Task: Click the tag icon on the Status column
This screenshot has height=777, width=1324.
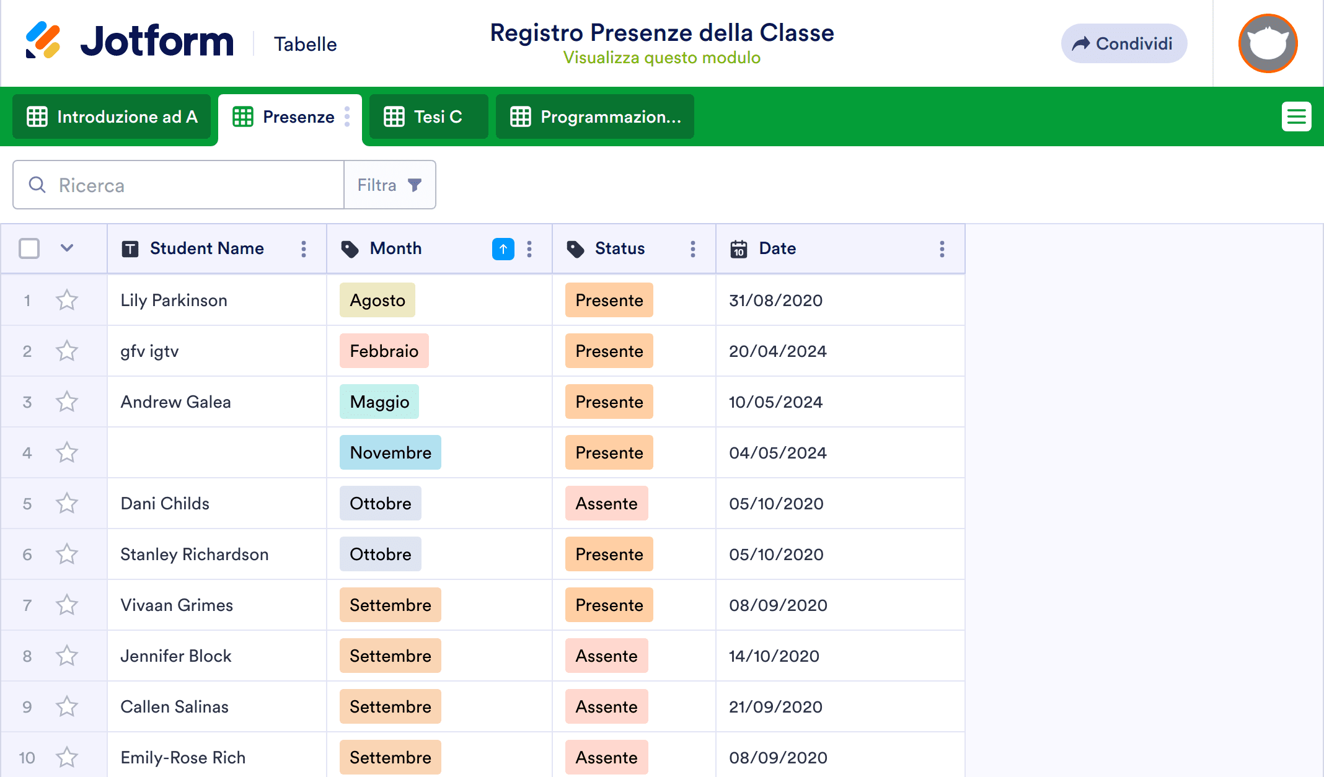Action: click(x=575, y=248)
